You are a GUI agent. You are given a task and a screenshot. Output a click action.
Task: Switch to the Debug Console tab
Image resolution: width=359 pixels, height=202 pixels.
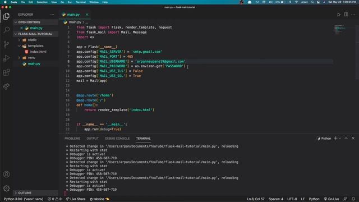coord(117,139)
